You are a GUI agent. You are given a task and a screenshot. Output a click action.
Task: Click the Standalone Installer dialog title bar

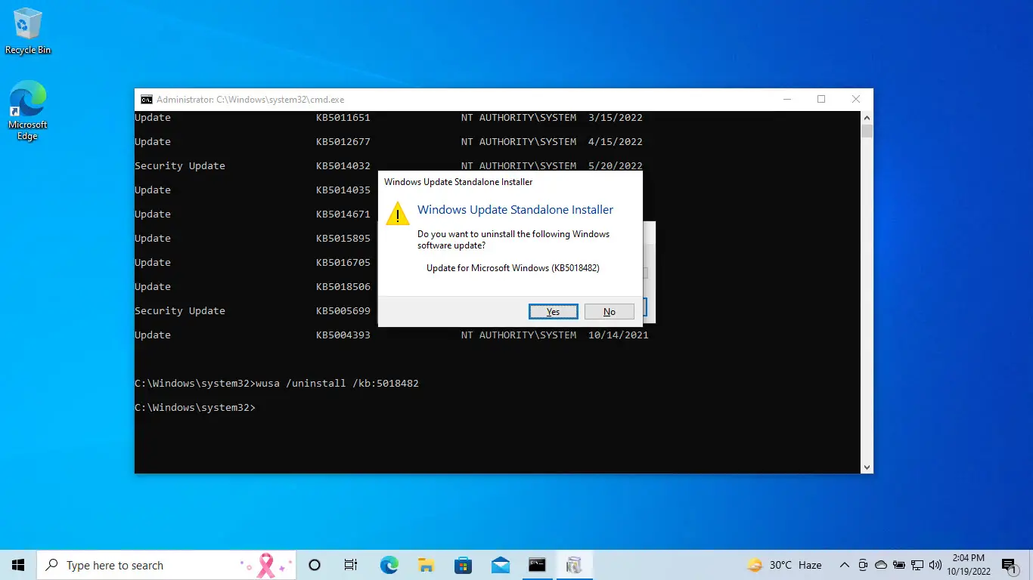pyautogui.click(x=510, y=182)
